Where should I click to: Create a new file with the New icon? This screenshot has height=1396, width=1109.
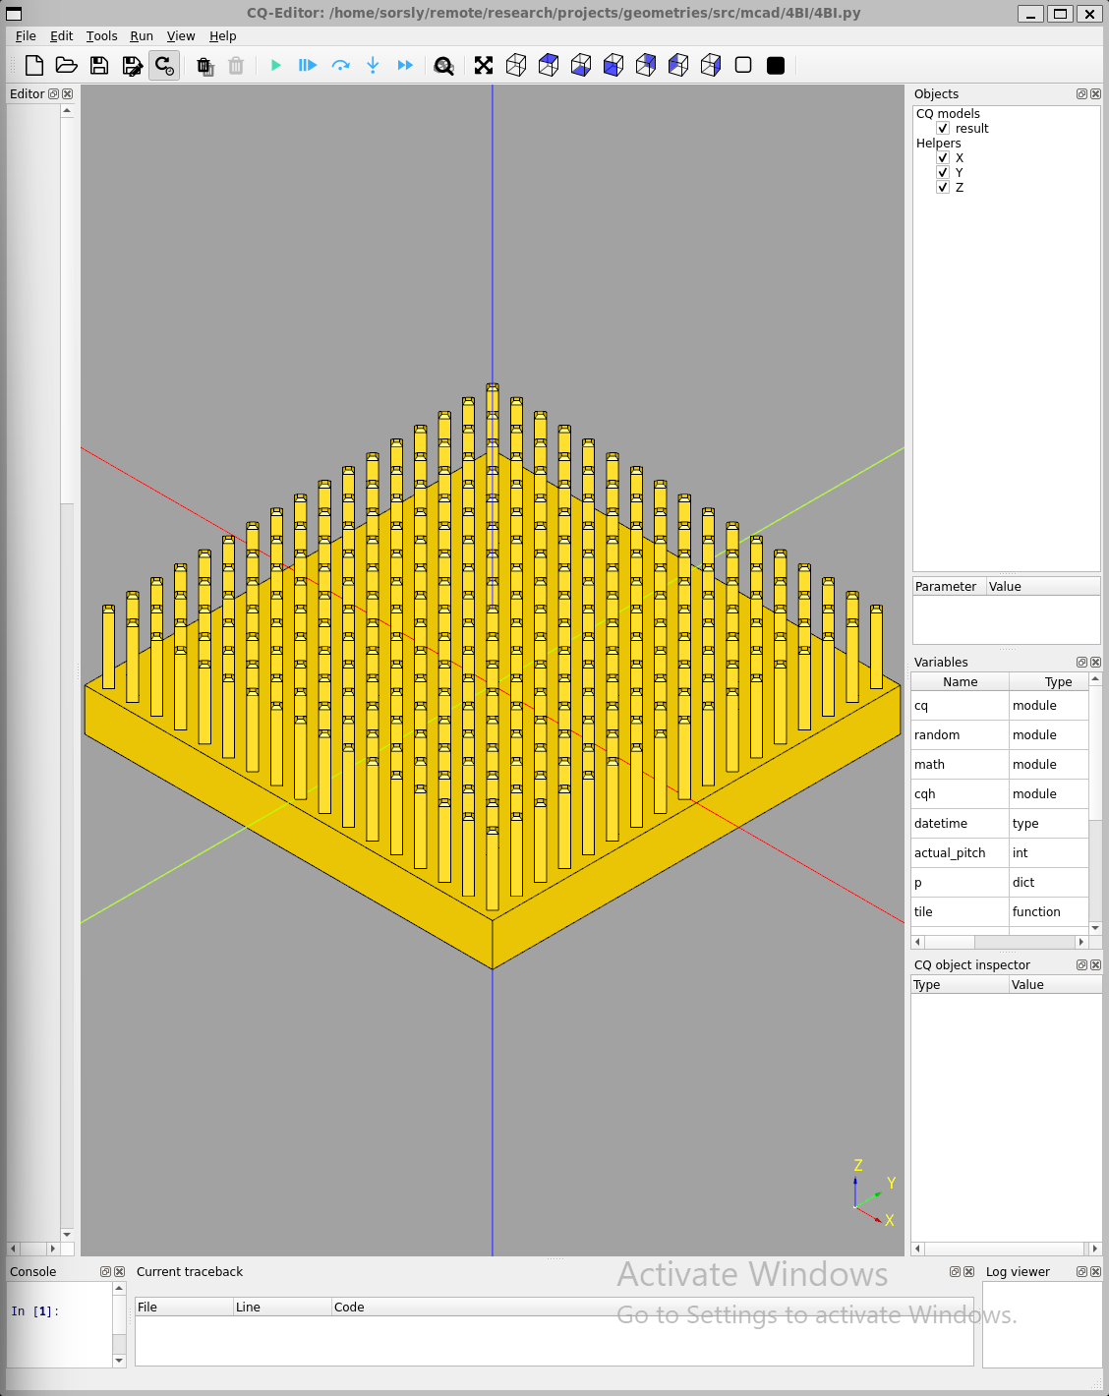tap(34, 66)
